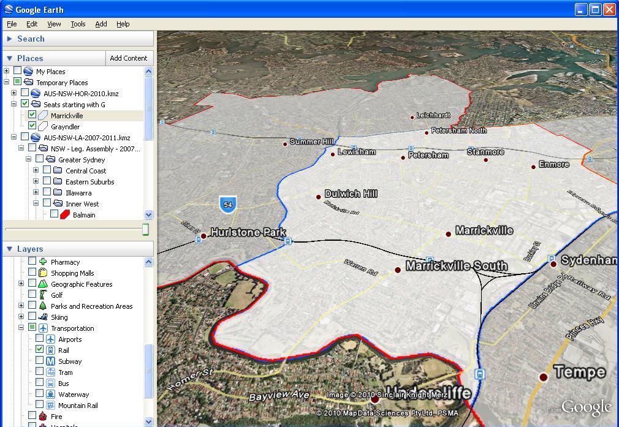The image size is (619, 427).
Task: Click the My Places globe icon
Action: tap(28, 72)
